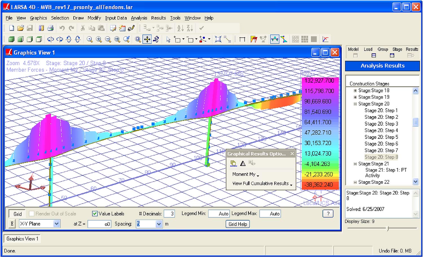This screenshot has width=423, height=257.
Task: Collapse the Stage 20 node
Action: click(x=355, y=104)
